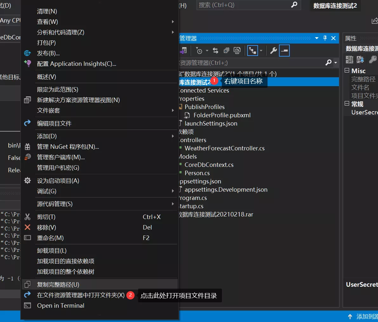378x322 pixels.
Task: Click the 添加到源 status bar button
Action: tap(362, 317)
